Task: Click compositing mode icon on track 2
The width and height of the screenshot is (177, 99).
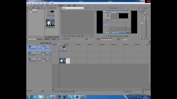Action: (46, 55)
